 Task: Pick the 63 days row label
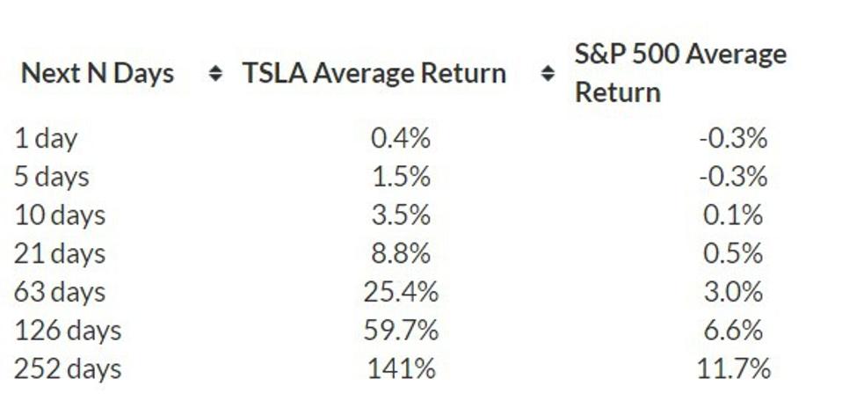[x=59, y=292]
